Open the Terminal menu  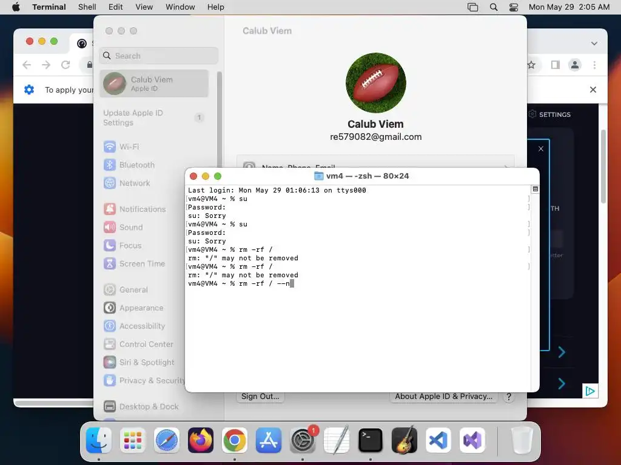point(49,7)
